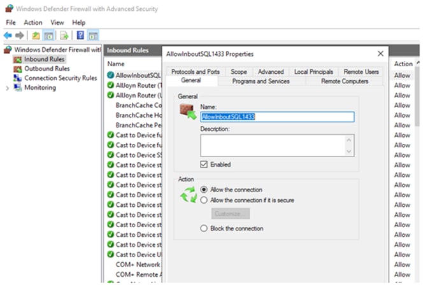
Task: Switch to the Local Principals tab
Action: [314, 72]
